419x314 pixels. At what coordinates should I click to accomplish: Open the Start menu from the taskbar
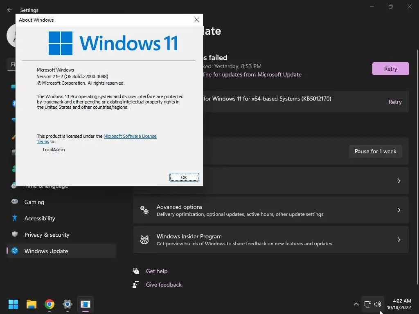click(x=13, y=304)
